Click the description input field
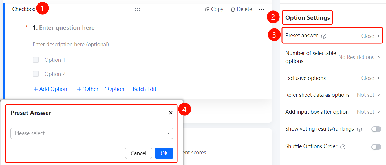Viewport: 386px width, 165px height. click(71, 45)
